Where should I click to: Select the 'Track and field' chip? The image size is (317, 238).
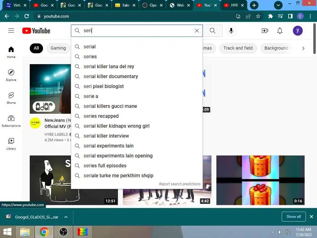pos(238,48)
